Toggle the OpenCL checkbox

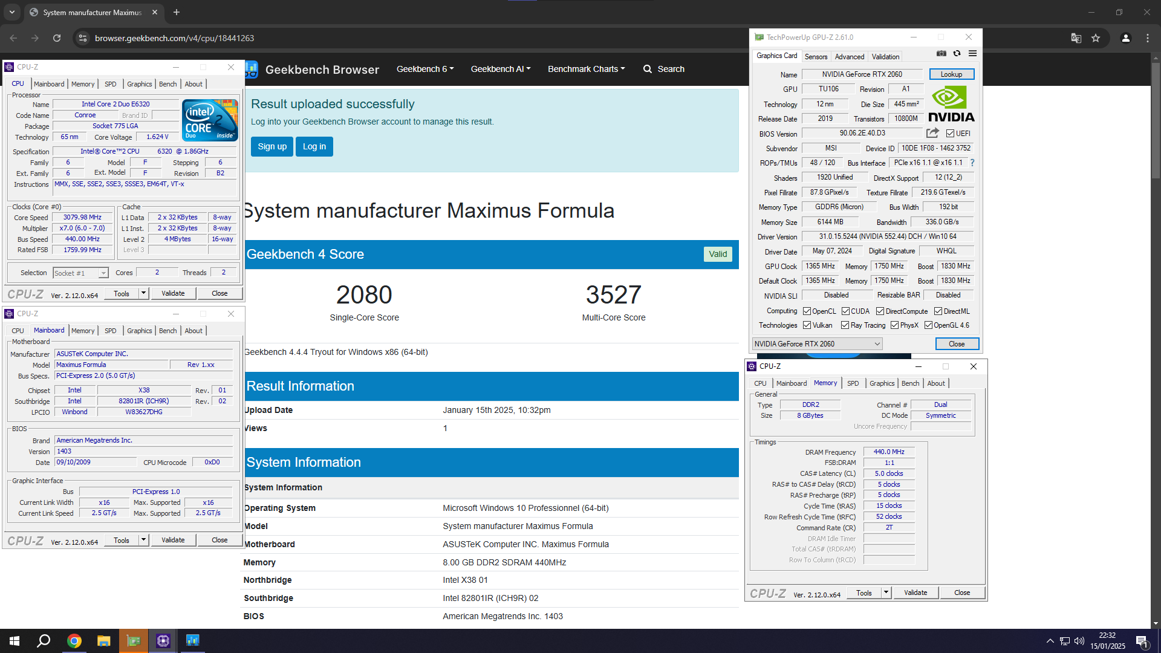tap(807, 311)
